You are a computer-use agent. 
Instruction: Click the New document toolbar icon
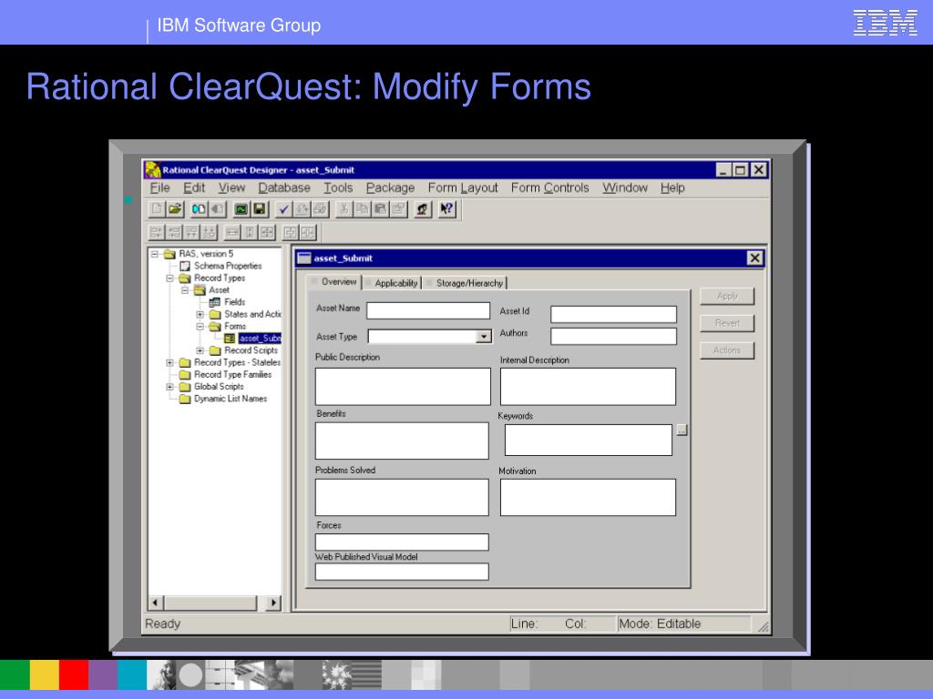(x=157, y=209)
